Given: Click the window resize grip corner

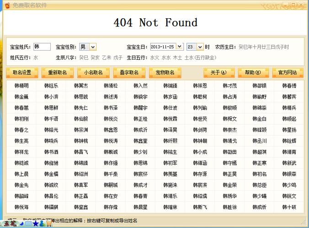Looking at the screenshot, I should [x=304, y=223].
